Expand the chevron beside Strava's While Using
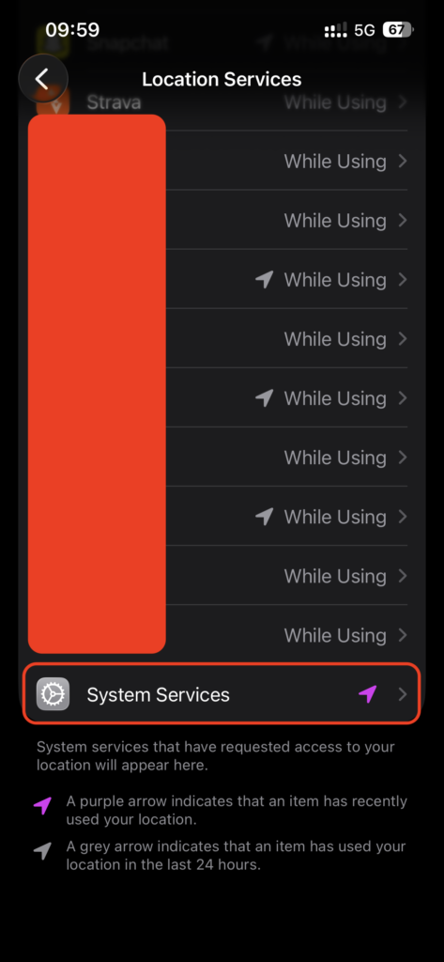The width and height of the screenshot is (444, 962). 403,101
